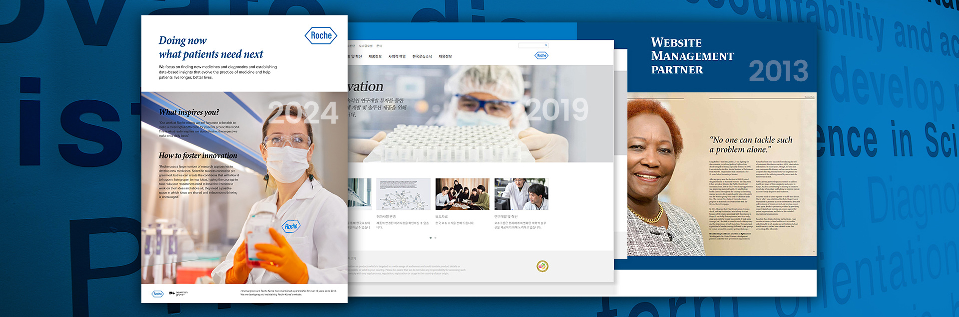Click the round award badge in the 2019 footer

pos(542,266)
